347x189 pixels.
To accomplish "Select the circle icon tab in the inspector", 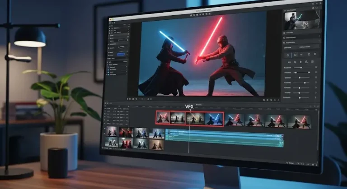I will pyautogui.click(x=288, y=55).
